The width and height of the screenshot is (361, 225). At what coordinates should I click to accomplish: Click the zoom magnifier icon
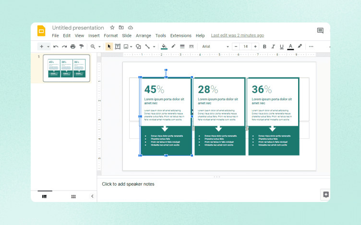(93, 46)
